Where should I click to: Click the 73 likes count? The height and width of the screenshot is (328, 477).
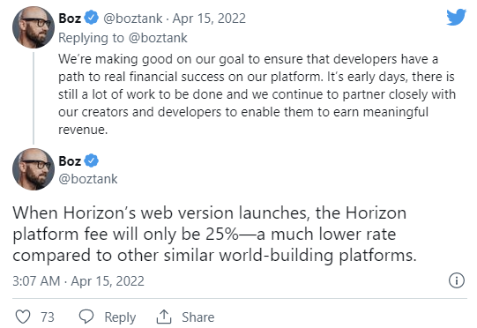[48, 317]
